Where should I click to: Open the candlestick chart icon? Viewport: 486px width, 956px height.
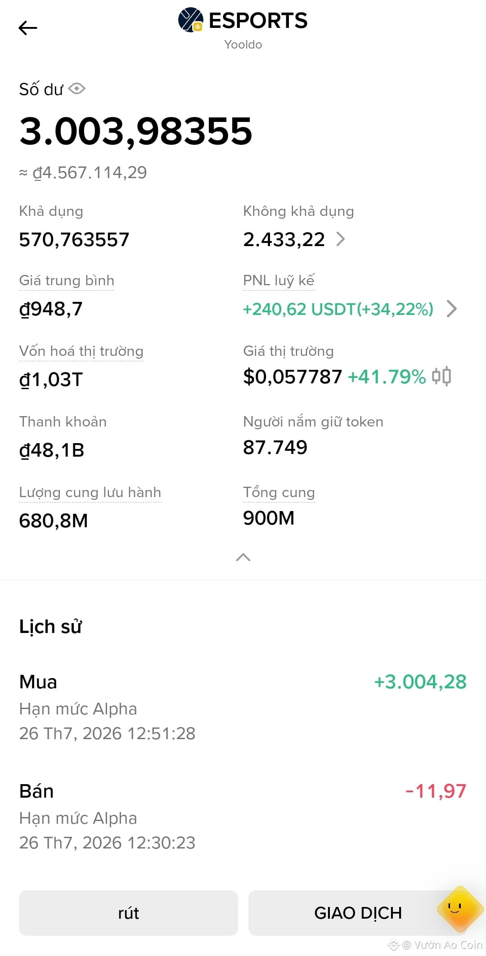(441, 376)
